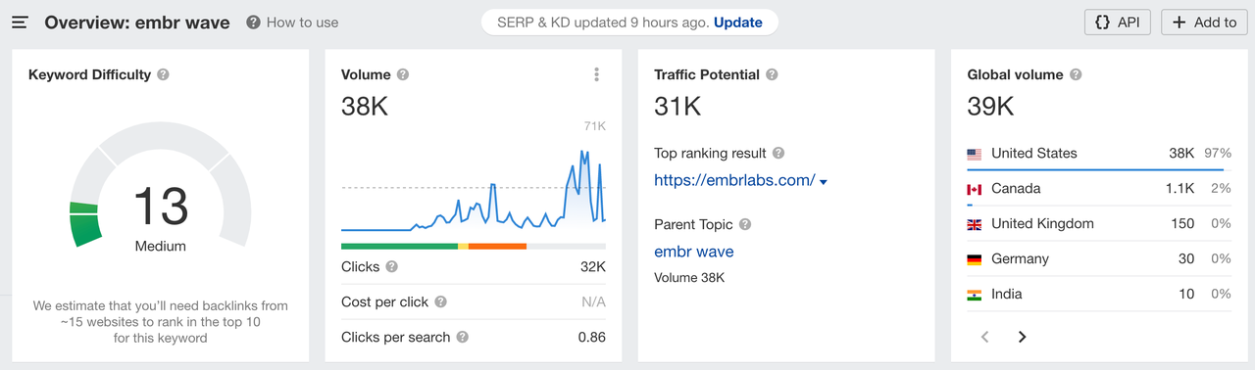1255x370 pixels.
Task: Click the 31K traffic potential value
Action: (678, 106)
